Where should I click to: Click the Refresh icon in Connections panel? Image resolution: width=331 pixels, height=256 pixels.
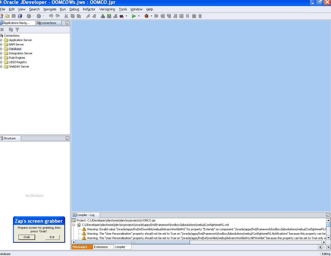11,30
